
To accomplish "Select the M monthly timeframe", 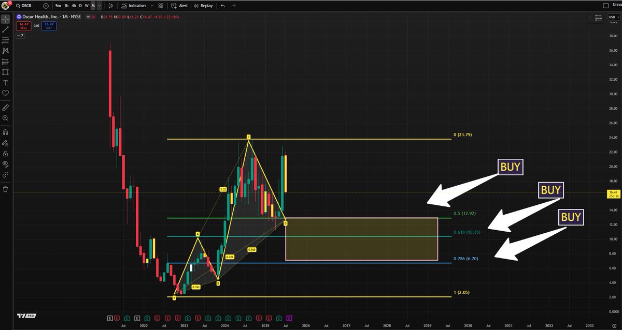I will coord(93,6).
